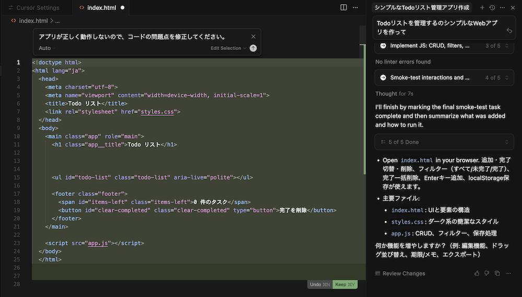
Task: Click the Todoリスト prompt message box
Action: [444, 28]
